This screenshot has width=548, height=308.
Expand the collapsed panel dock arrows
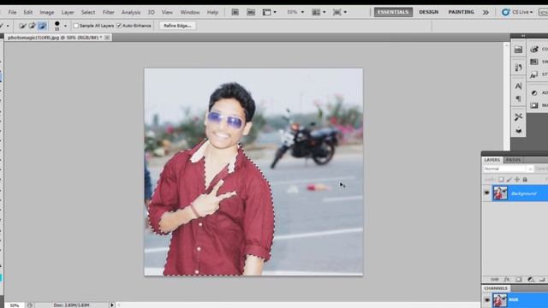[x=523, y=36]
